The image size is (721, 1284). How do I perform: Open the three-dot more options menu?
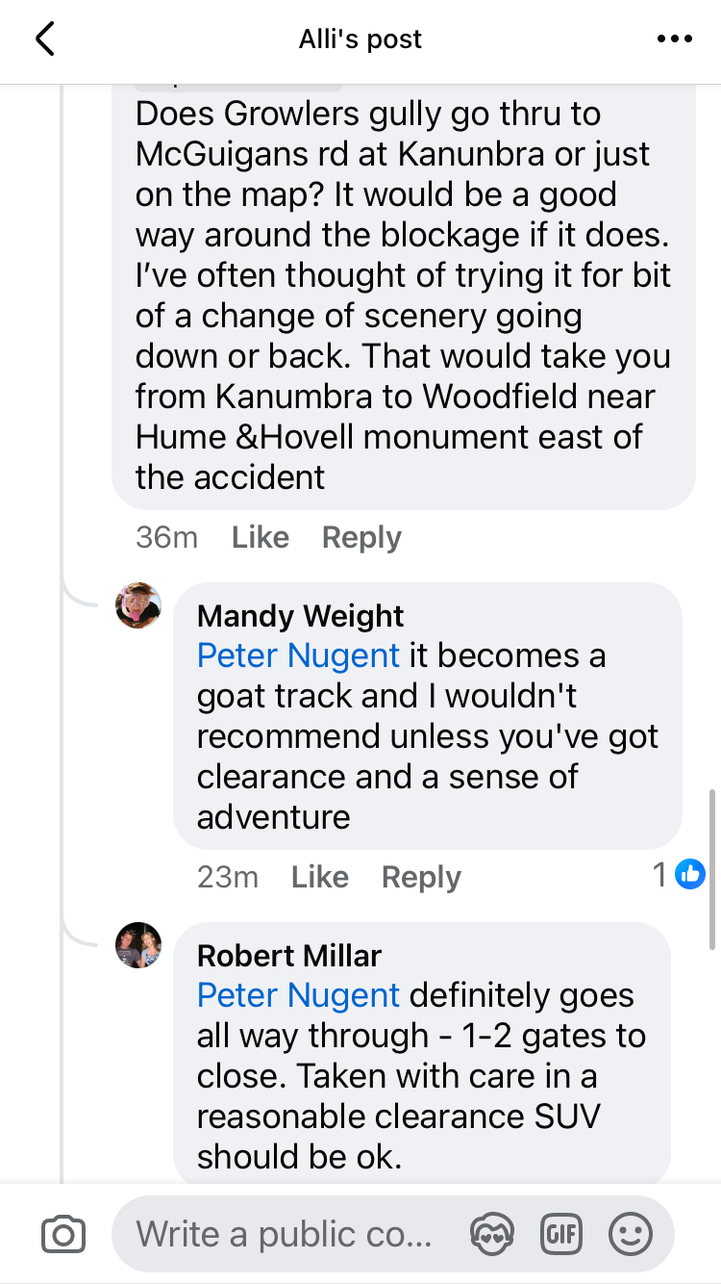[x=674, y=39]
